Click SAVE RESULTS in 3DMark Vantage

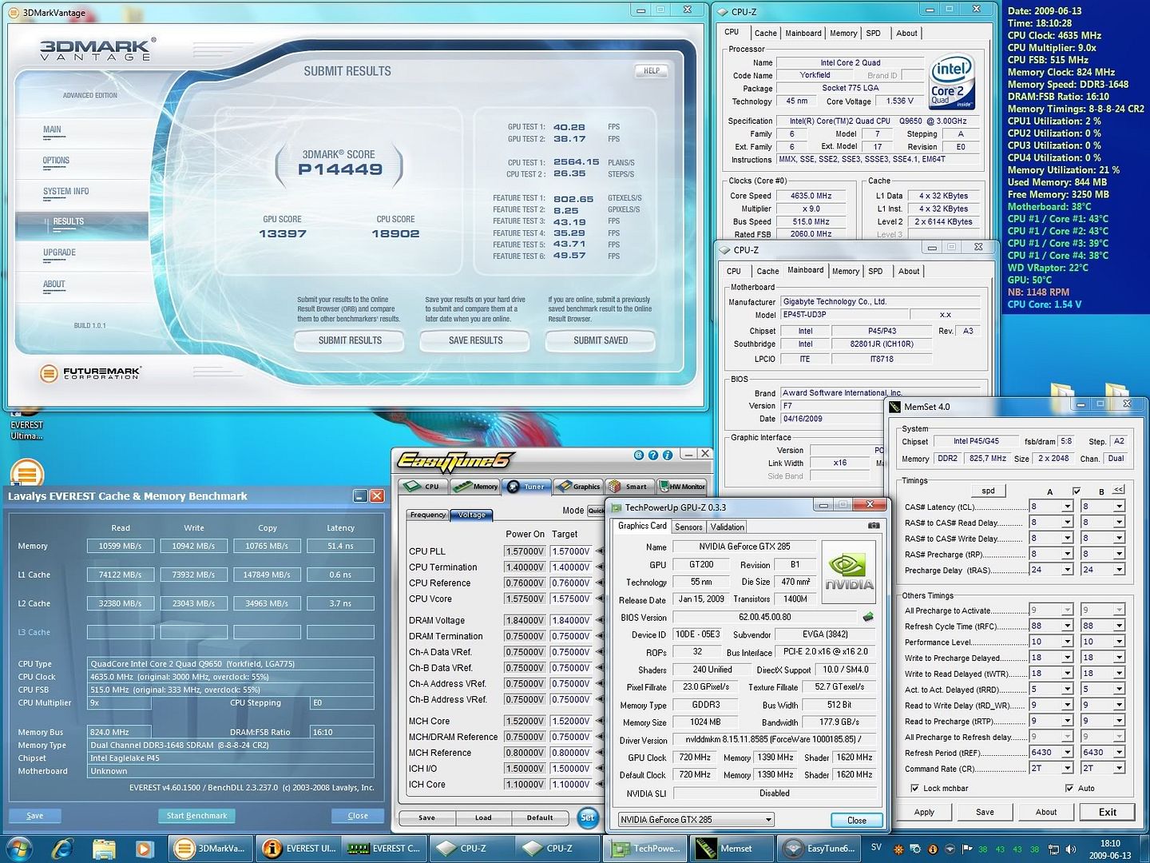[476, 340]
